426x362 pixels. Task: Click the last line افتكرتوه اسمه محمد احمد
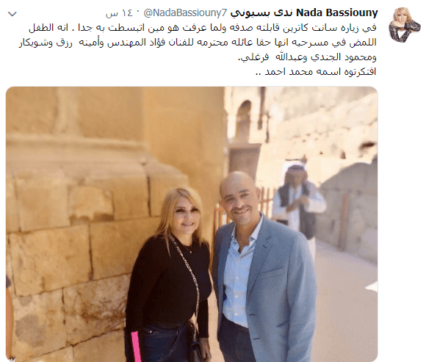(x=316, y=72)
